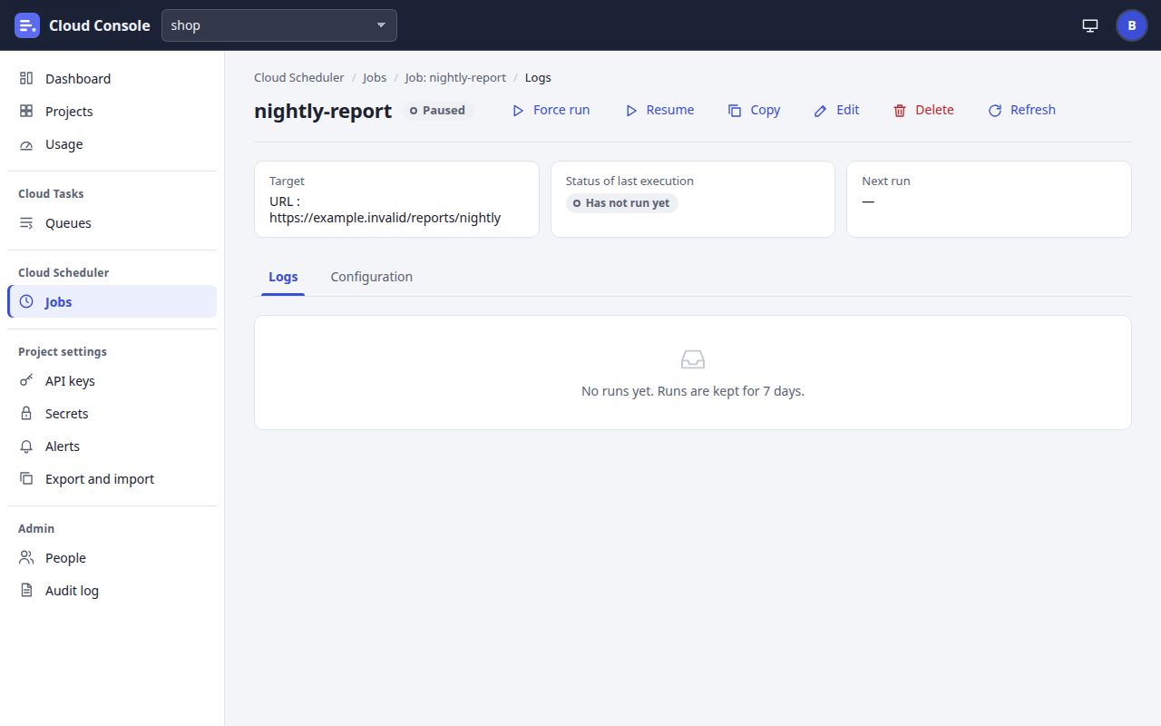1161x726 pixels.
Task: Resume the nightly-report job
Action: click(x=659, y=111)
